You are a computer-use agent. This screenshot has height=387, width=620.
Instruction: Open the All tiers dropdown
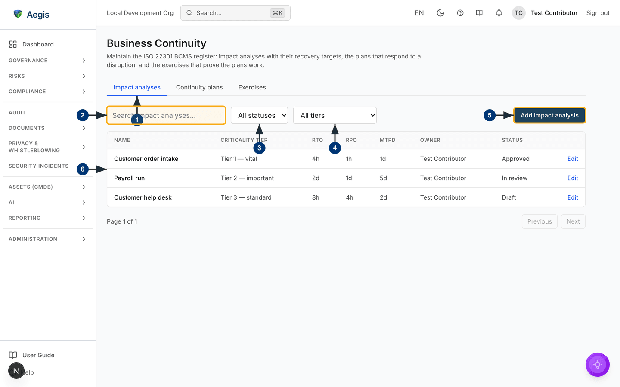click(x=335, y=115)
